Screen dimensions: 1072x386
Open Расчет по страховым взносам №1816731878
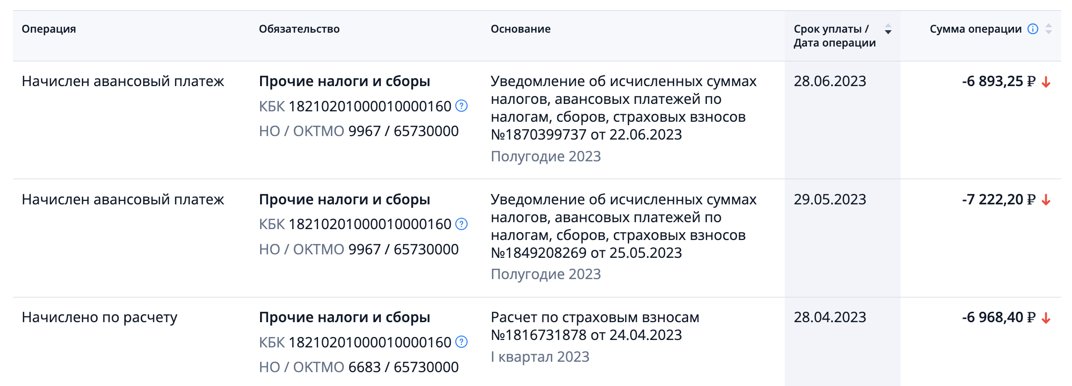[x=595, y=326]
